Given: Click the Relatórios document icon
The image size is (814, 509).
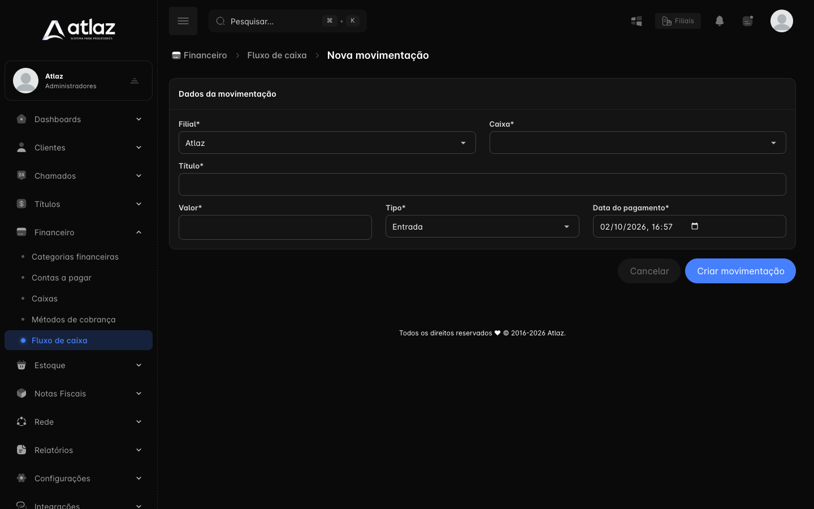Looking at the screenshot, I should pyautogui.click(x=21, y=450).
